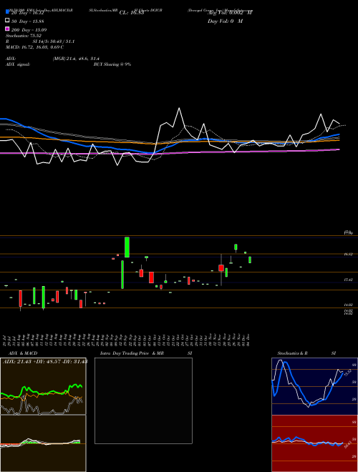Open the red RSI chart panel

314,443
